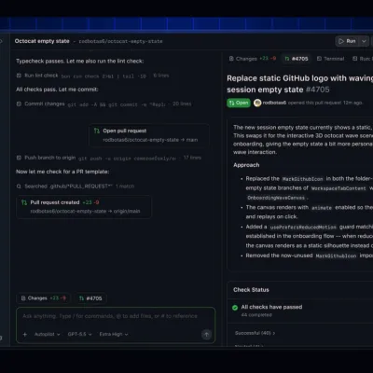Click the green all checks passed icon

(235, 308)
